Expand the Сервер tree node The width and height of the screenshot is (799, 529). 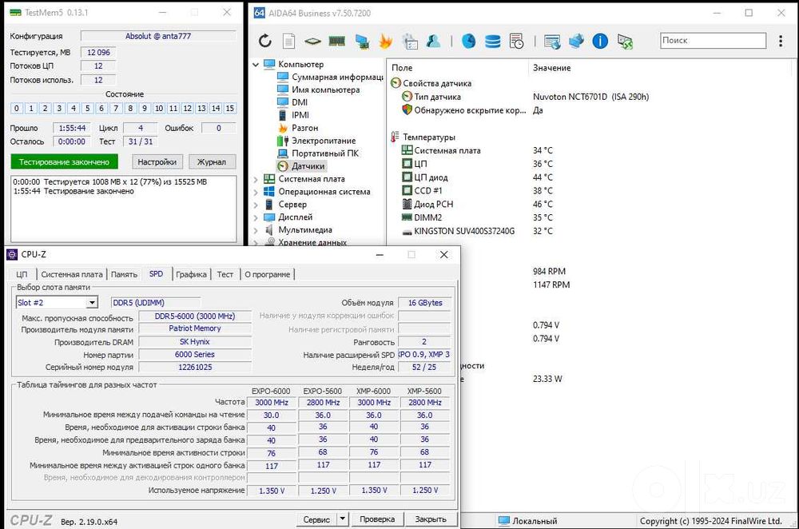click(256, 205)
